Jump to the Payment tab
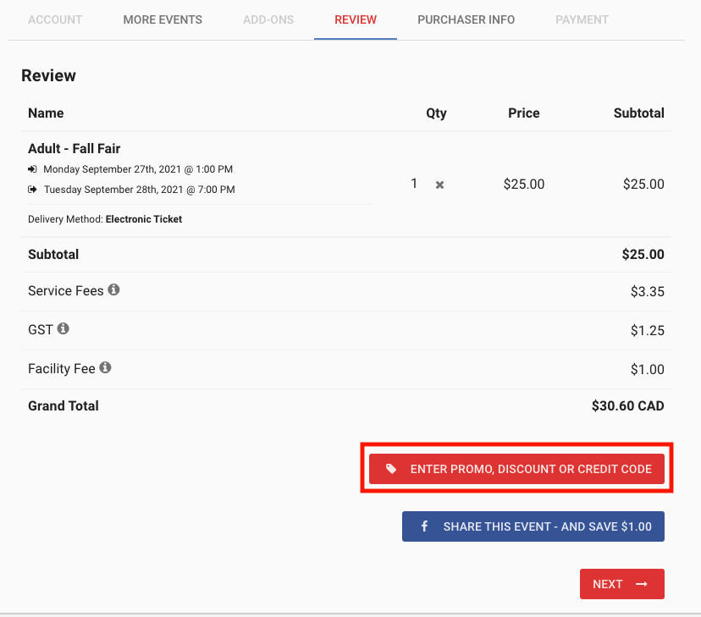Screen dimensions: 701x617 tap(582, 19)
